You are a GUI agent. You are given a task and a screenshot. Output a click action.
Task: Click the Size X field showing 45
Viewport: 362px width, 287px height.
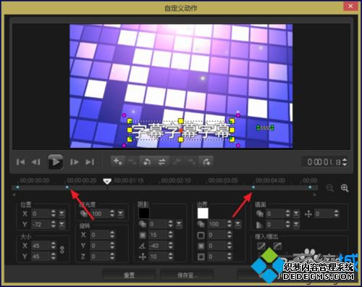tap(41, 246)
